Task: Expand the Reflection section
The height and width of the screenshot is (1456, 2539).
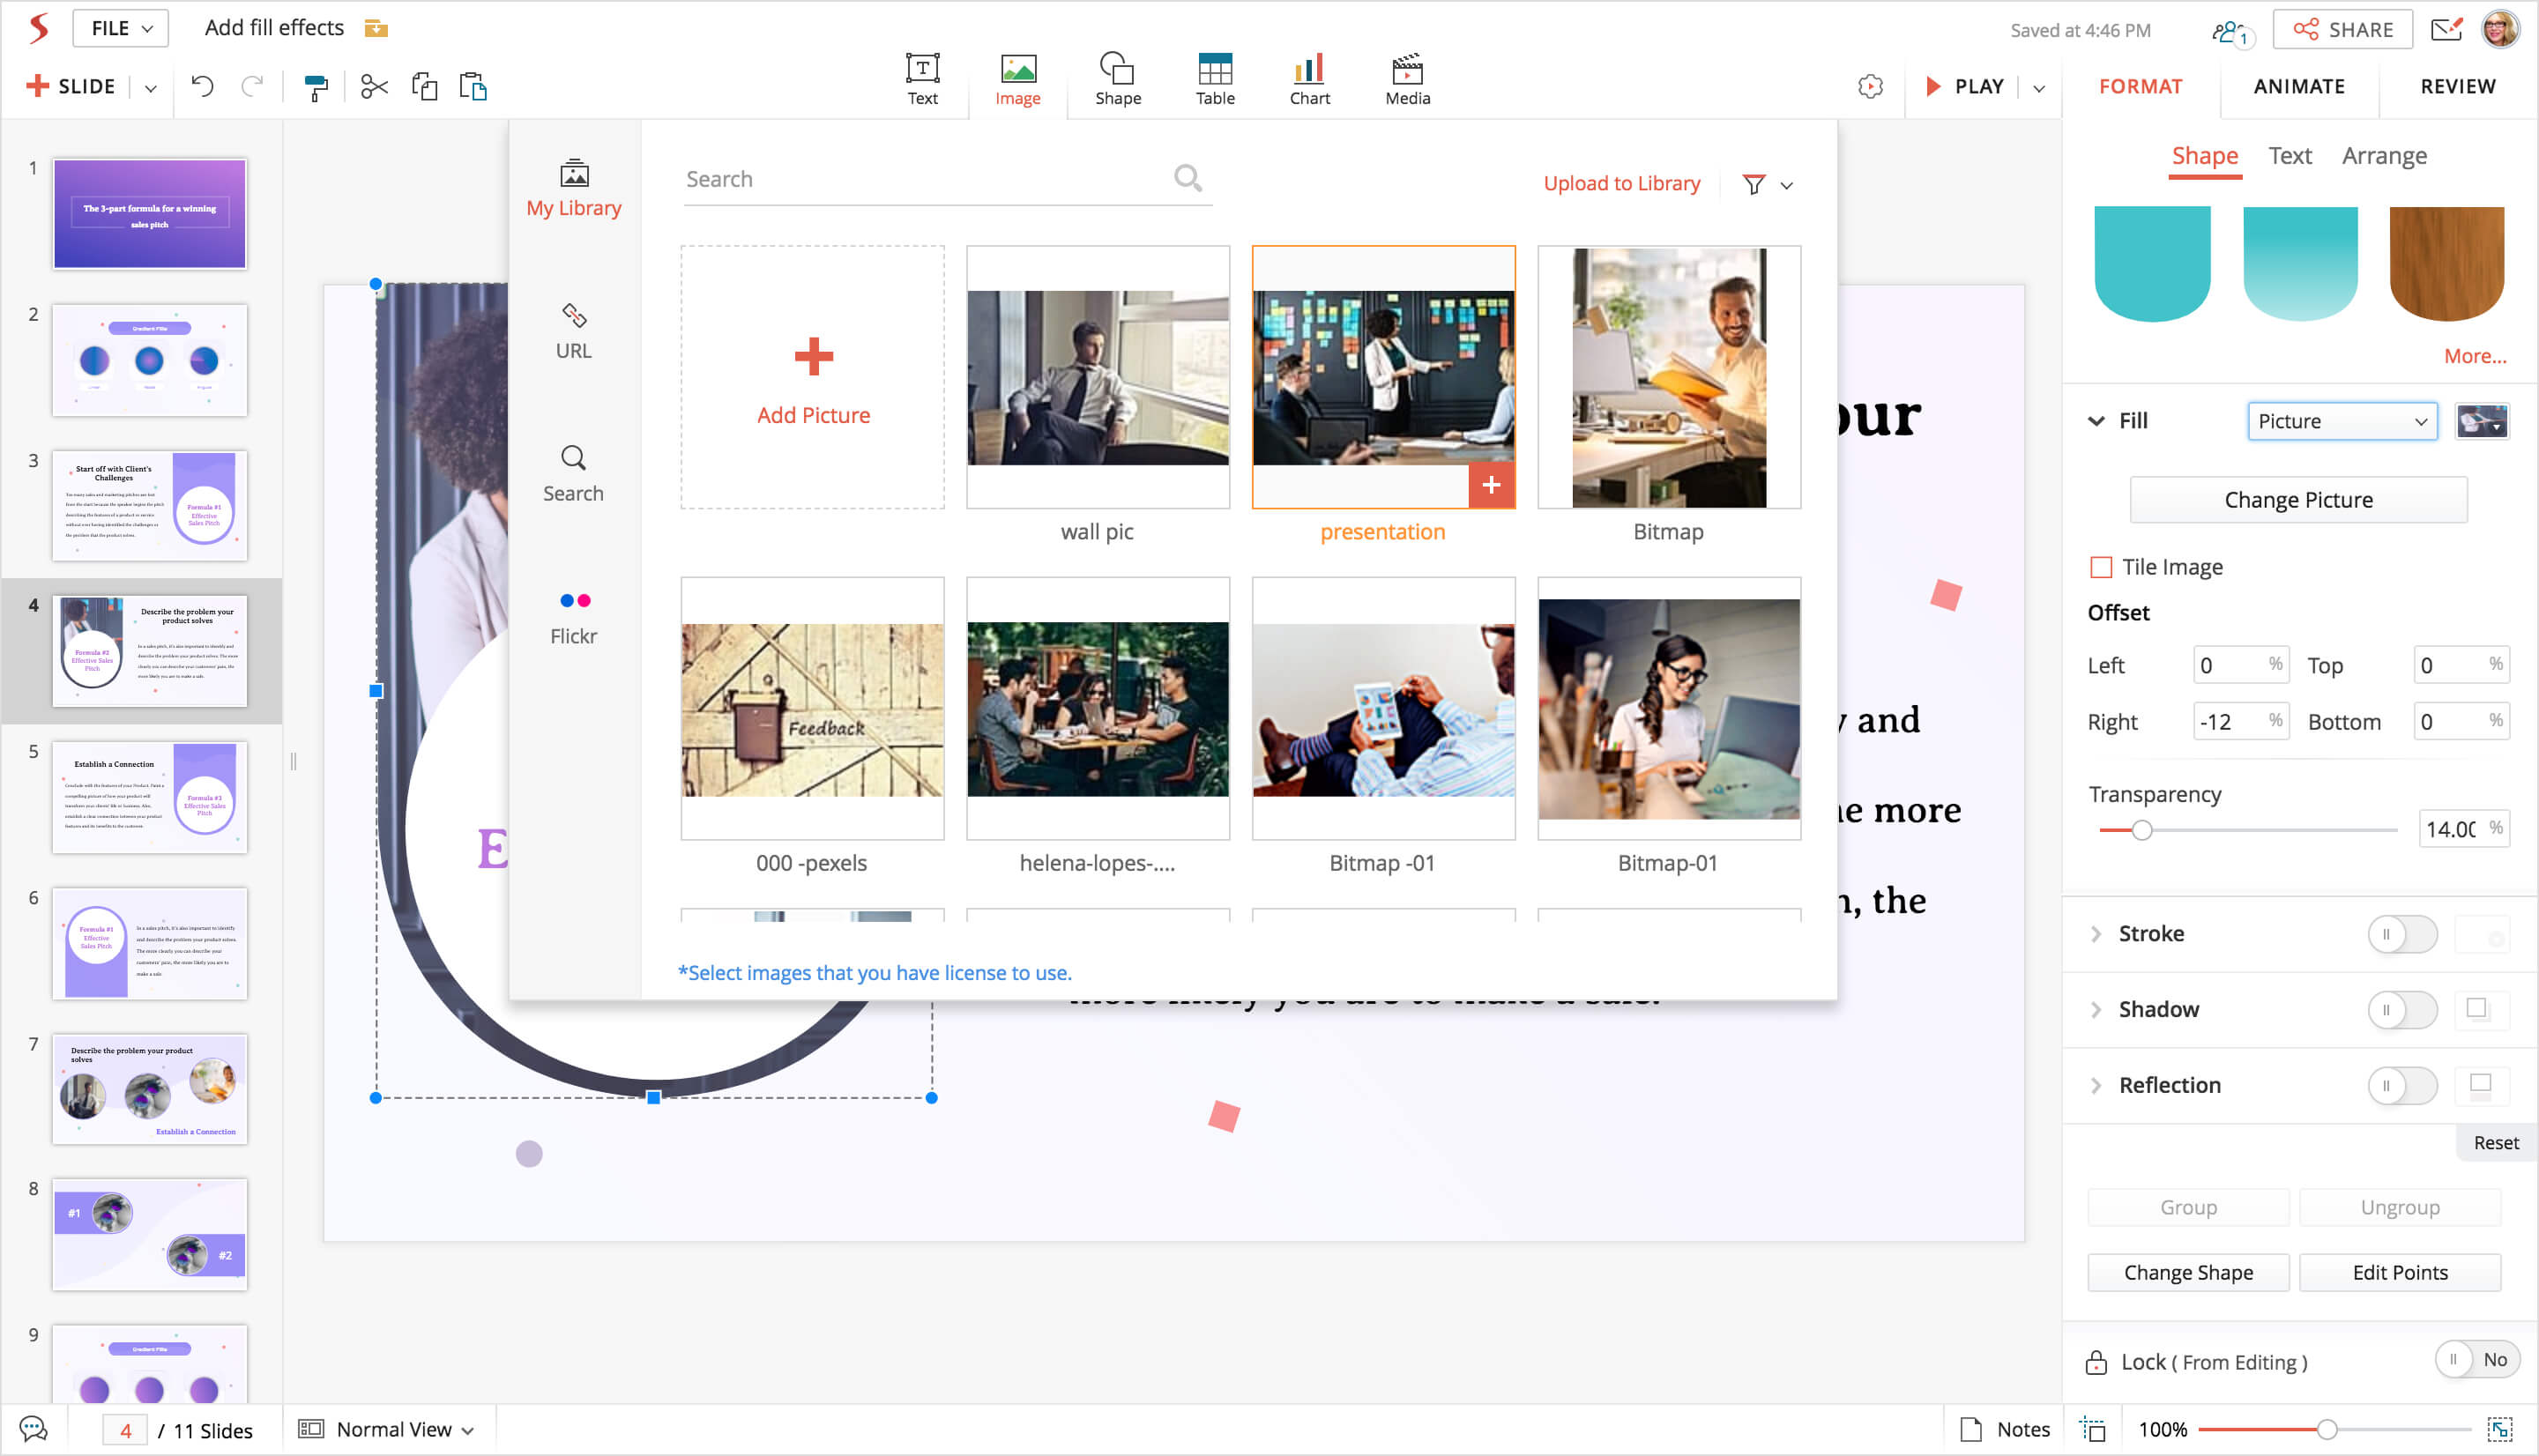Action: 2097,1085
